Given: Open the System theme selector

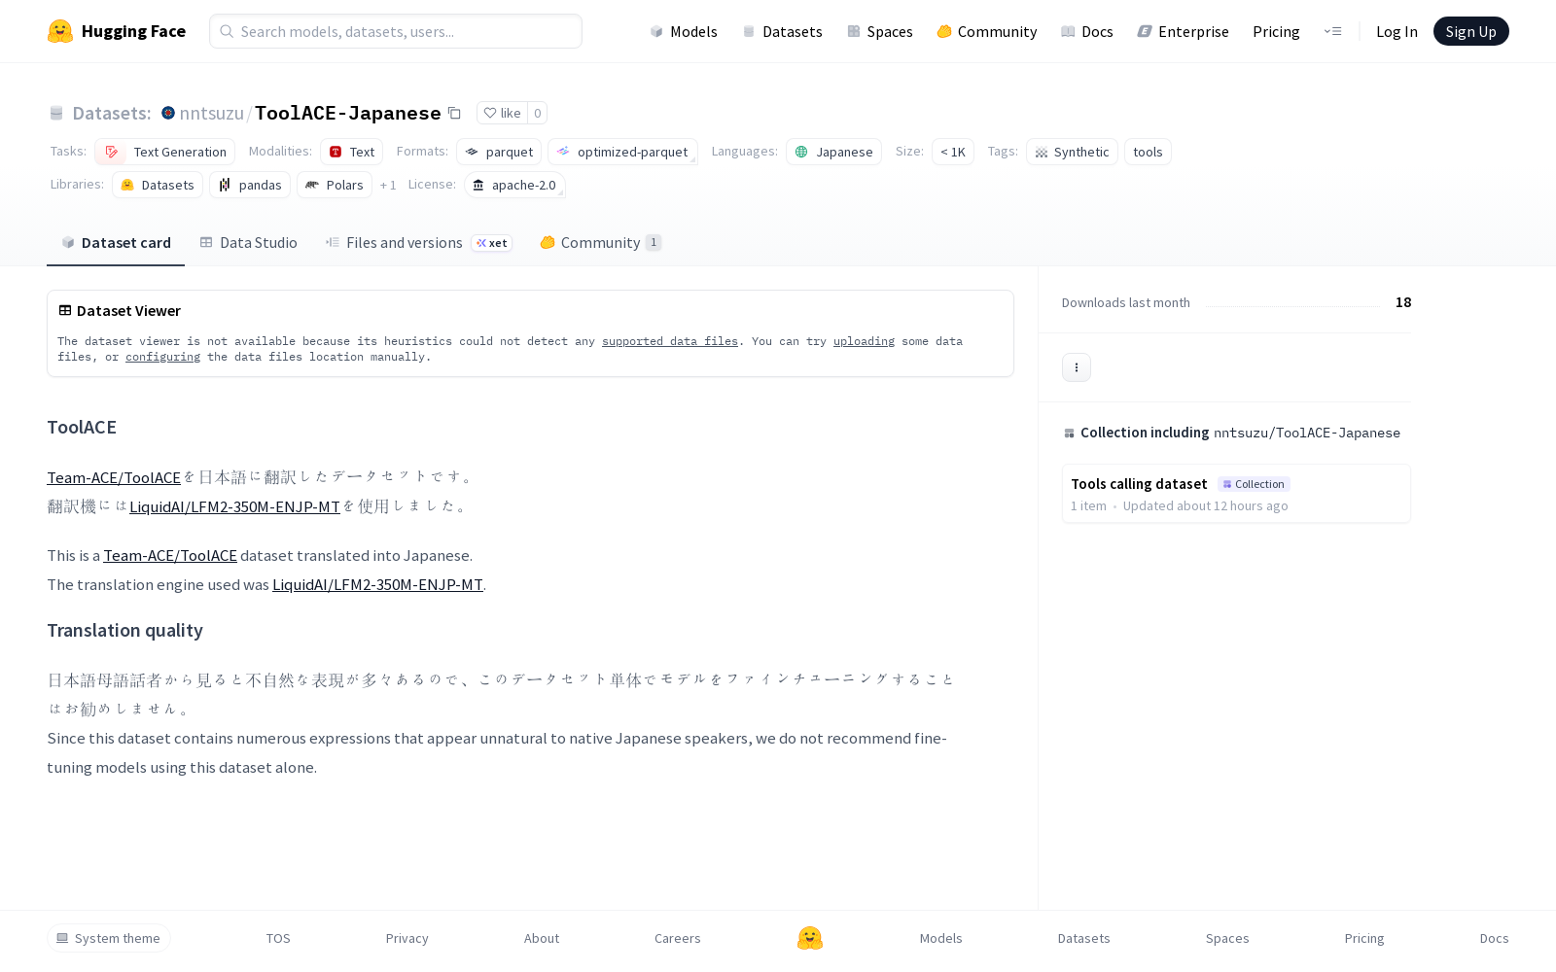Looking at the screenshot, I should click(109, 938).
